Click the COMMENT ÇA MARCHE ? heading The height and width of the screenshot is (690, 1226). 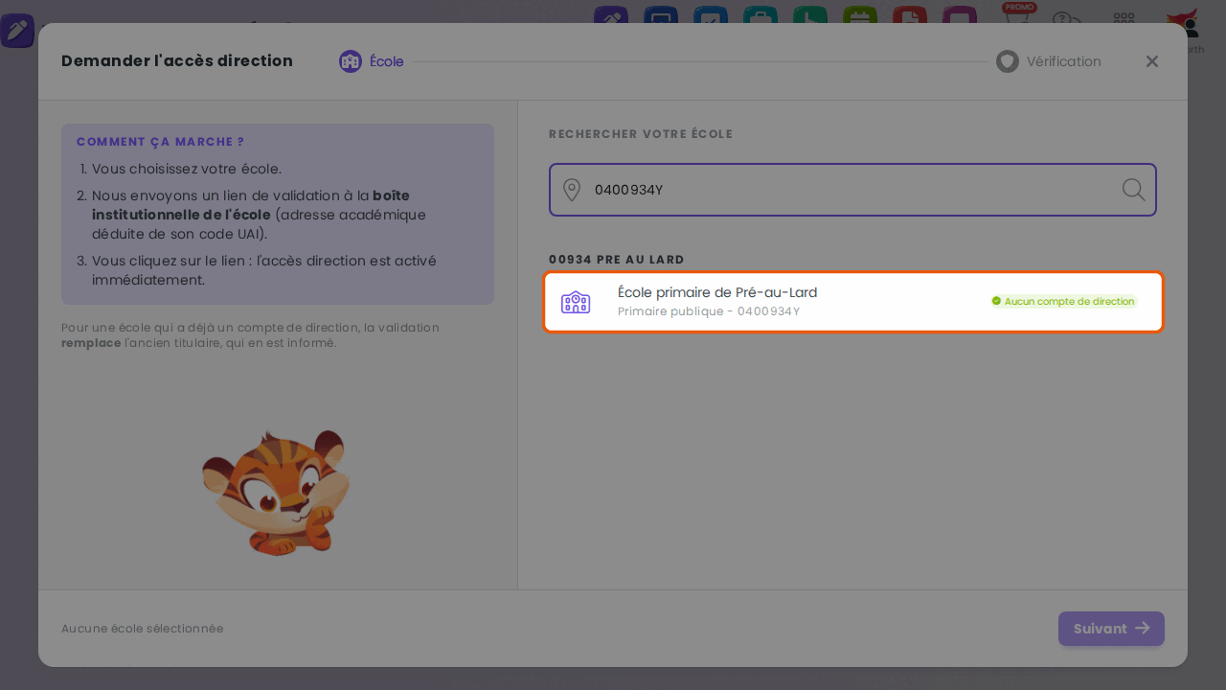tap(161, 142)
